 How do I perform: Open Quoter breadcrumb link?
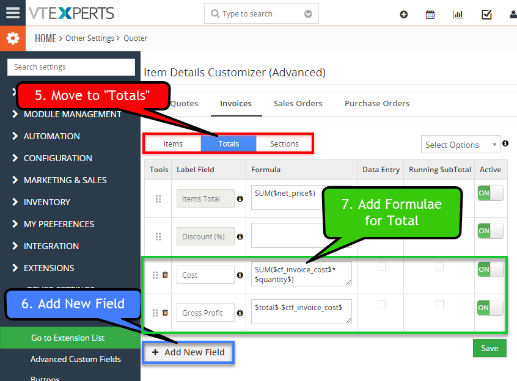[136, 38]
